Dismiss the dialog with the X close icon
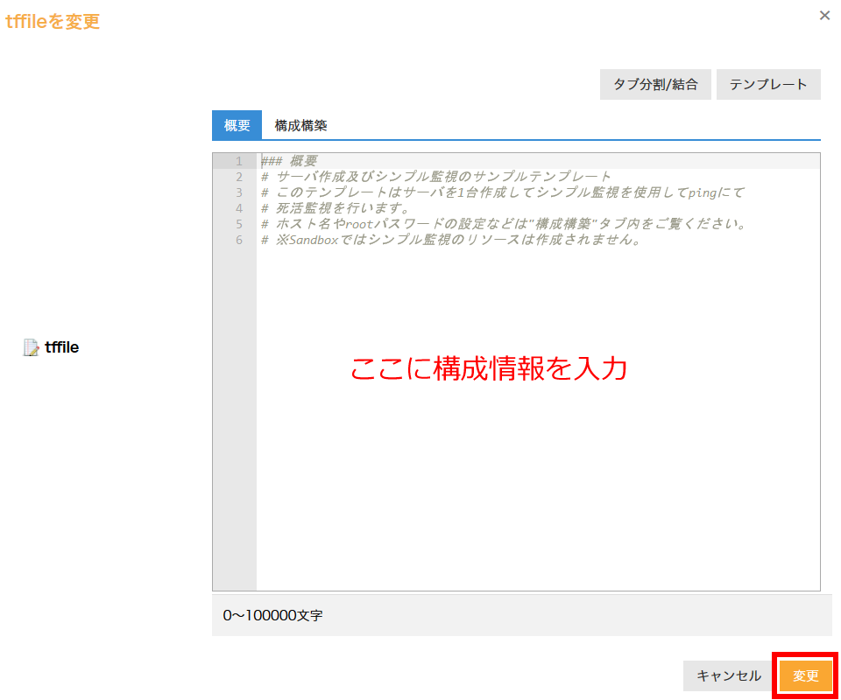 click(824, 15)
